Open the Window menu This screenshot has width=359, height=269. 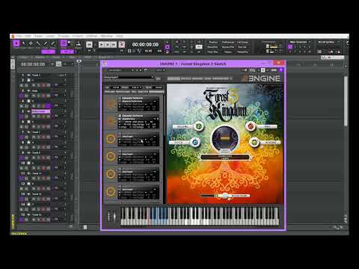107,36
